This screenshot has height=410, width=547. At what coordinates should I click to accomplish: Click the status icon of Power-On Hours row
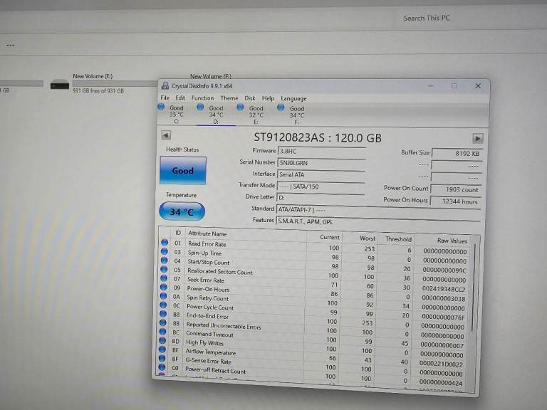pos(164,288)
